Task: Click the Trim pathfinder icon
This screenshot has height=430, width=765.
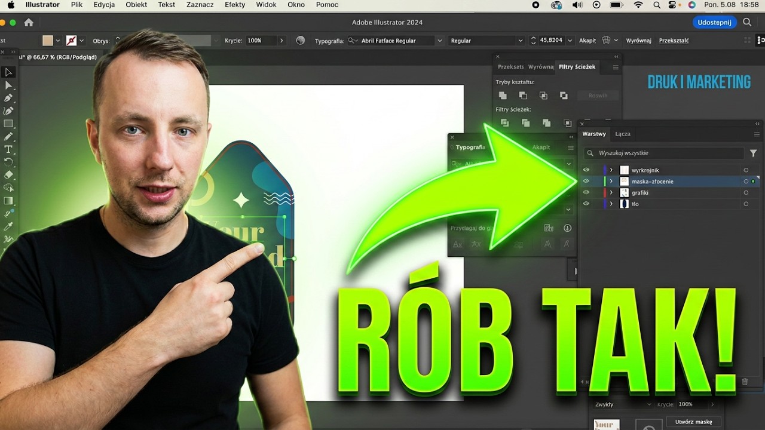Action: pyautogui.click(x=525, y=123)
